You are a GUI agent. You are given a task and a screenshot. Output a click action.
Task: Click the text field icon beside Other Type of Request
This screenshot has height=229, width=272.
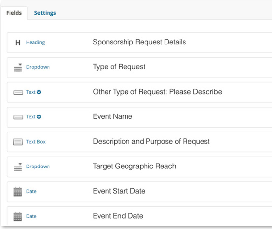(18, 93)
